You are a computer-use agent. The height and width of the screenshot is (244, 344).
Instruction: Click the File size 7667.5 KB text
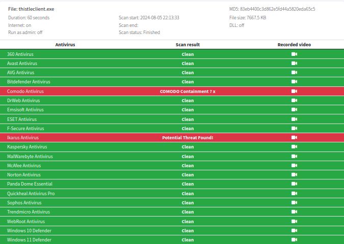click(248, 18)
